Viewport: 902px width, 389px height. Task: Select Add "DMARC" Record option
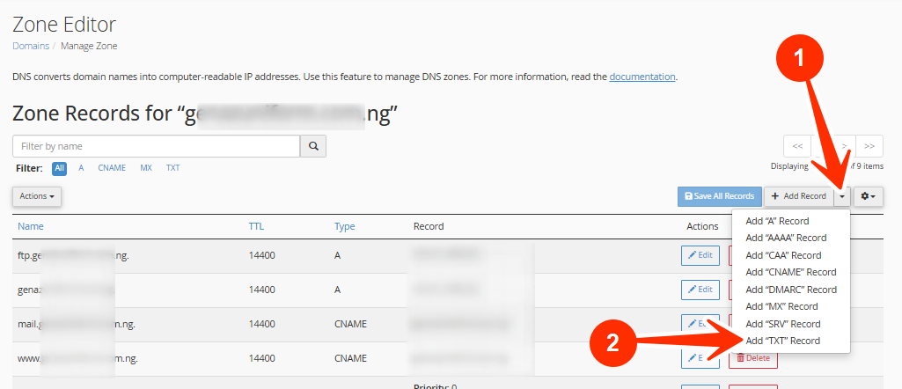coord(790,290)
